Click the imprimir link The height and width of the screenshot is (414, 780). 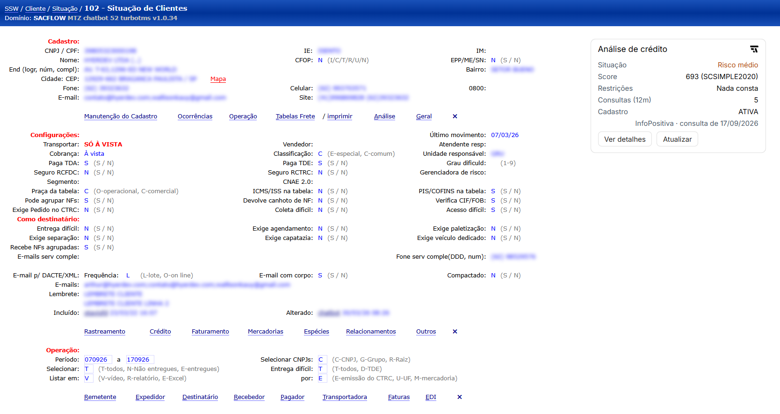point(340,116)
